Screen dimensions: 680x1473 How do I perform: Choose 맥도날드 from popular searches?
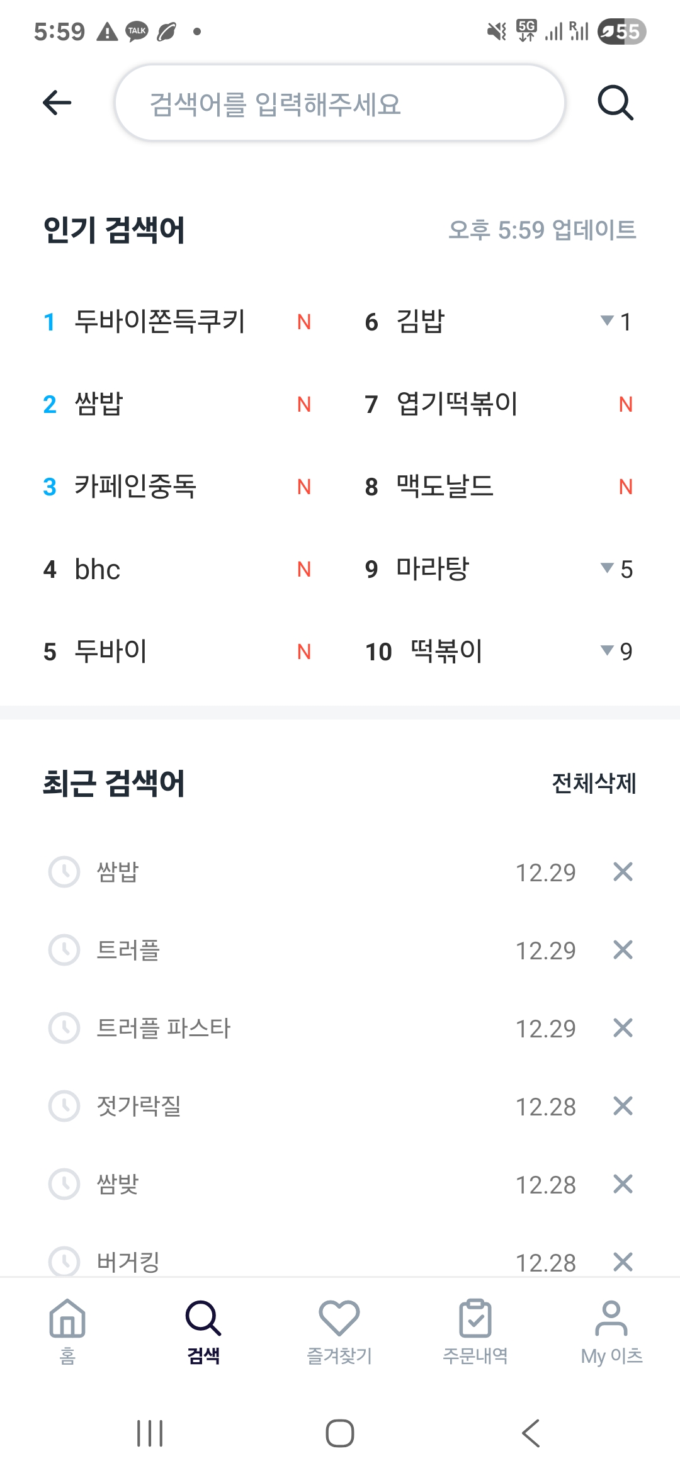[445, 487]
